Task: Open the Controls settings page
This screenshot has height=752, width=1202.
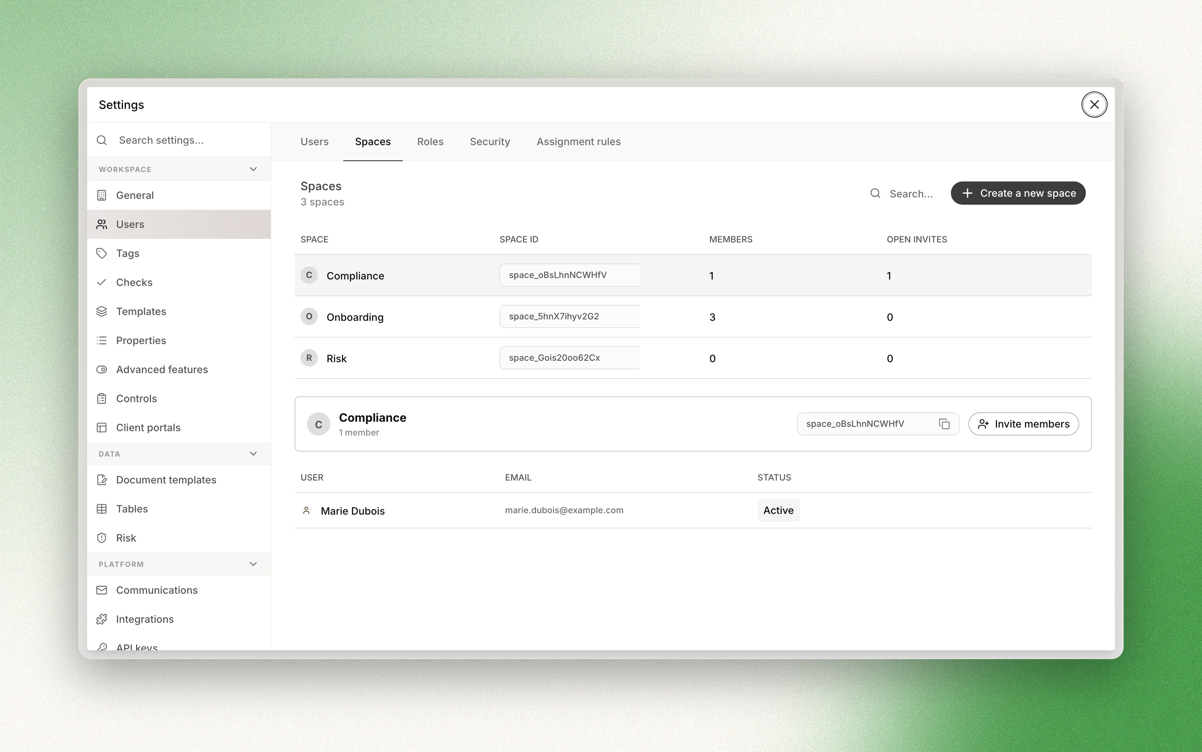Action: coord(179,399)
